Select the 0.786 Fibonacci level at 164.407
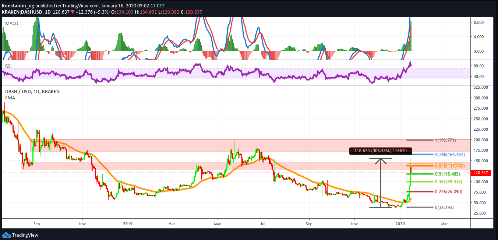The height and width of the screenshot is (240, 498). (420, 154)
